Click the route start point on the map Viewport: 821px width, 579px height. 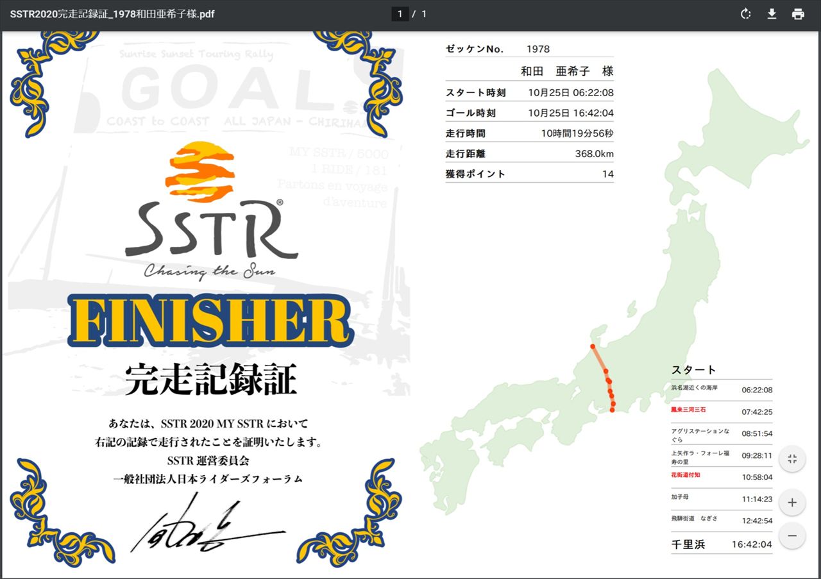(613, 410)
